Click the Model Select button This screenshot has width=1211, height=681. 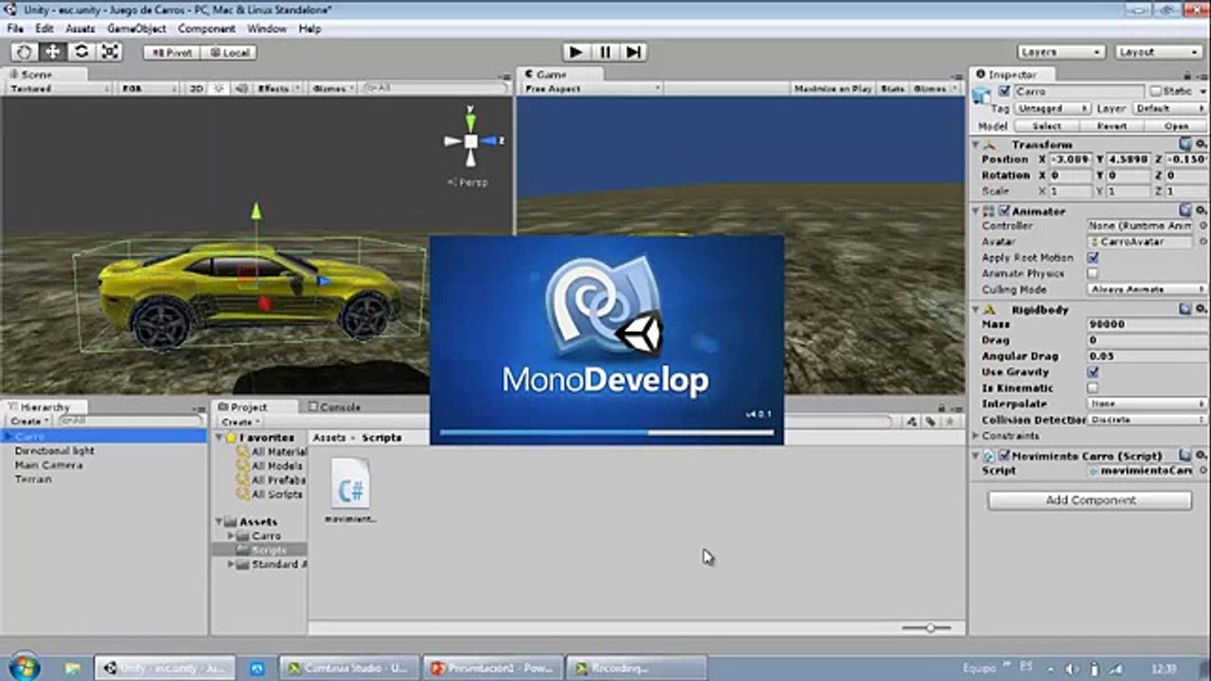click(1046, 126)
